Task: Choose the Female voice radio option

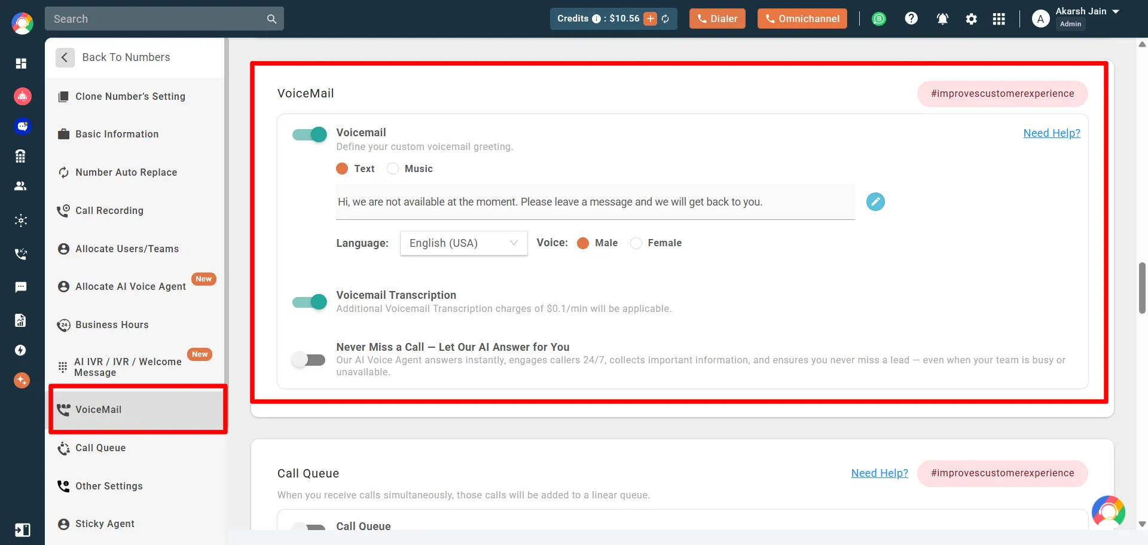Action: [x=636, y=243]
